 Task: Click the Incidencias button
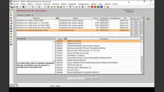[81, 78]
